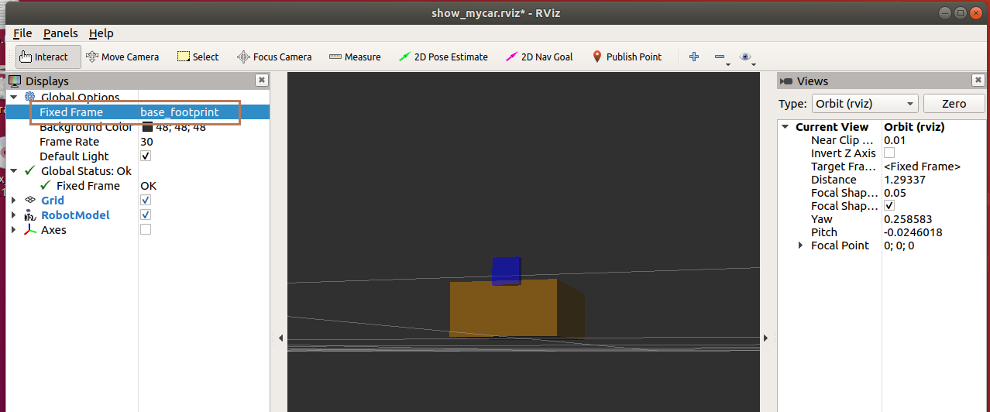Collapse the Global Status tree
Viewport: 990px width, 412px height.
point(14,170)
